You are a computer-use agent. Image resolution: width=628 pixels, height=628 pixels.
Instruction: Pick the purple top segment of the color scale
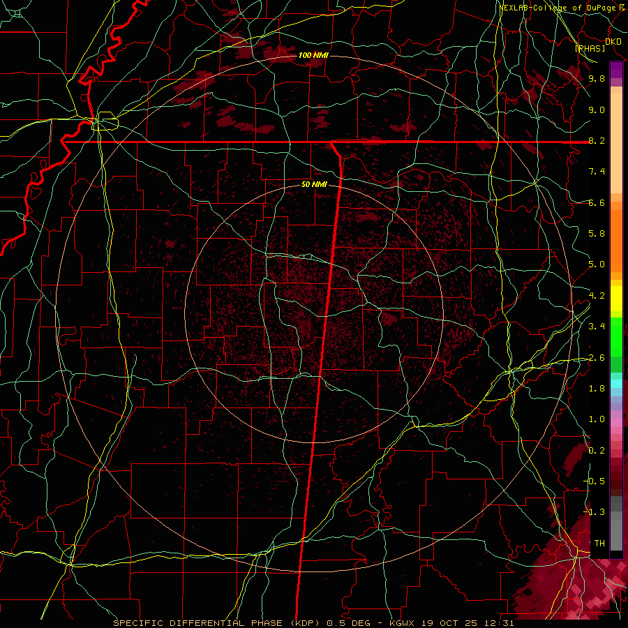616,70
